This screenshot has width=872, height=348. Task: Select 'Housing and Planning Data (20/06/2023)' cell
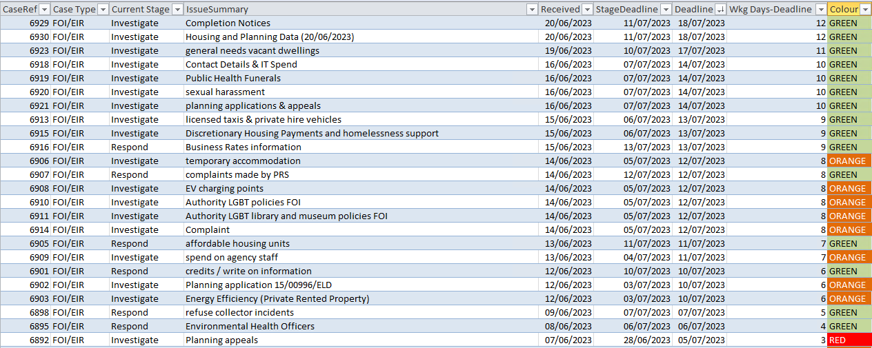point(361,37)
